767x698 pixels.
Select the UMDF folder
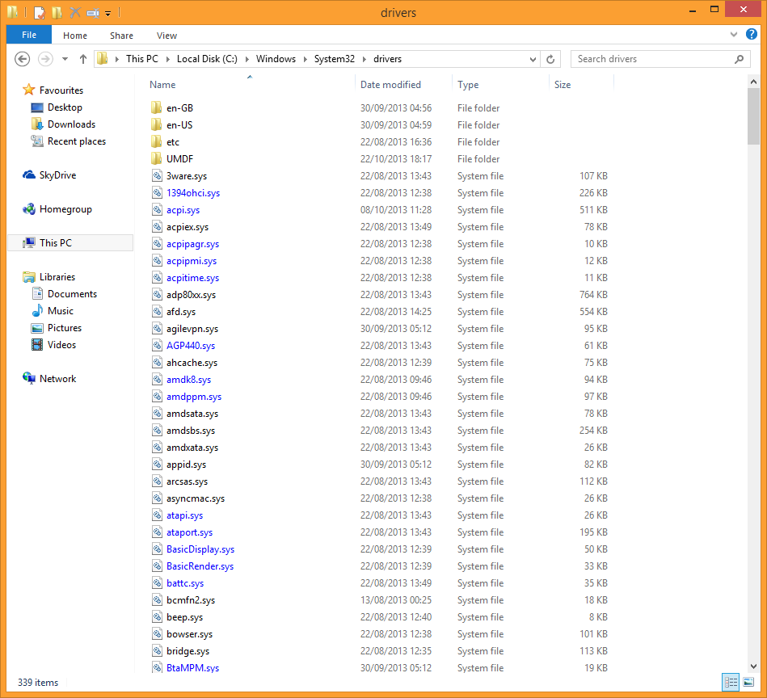click(179, 159)
